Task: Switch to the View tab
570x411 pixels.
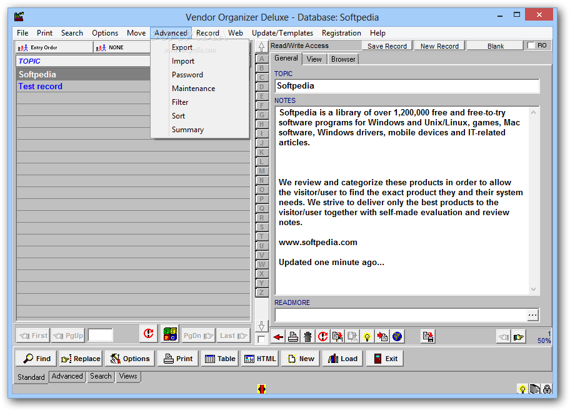Action: click(x=314, y=59)
